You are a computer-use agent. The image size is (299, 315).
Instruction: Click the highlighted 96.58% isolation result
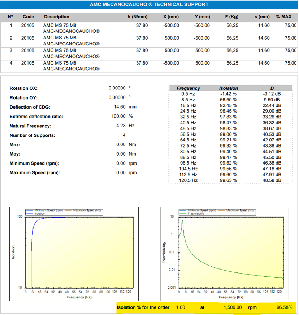pos(285,307)
